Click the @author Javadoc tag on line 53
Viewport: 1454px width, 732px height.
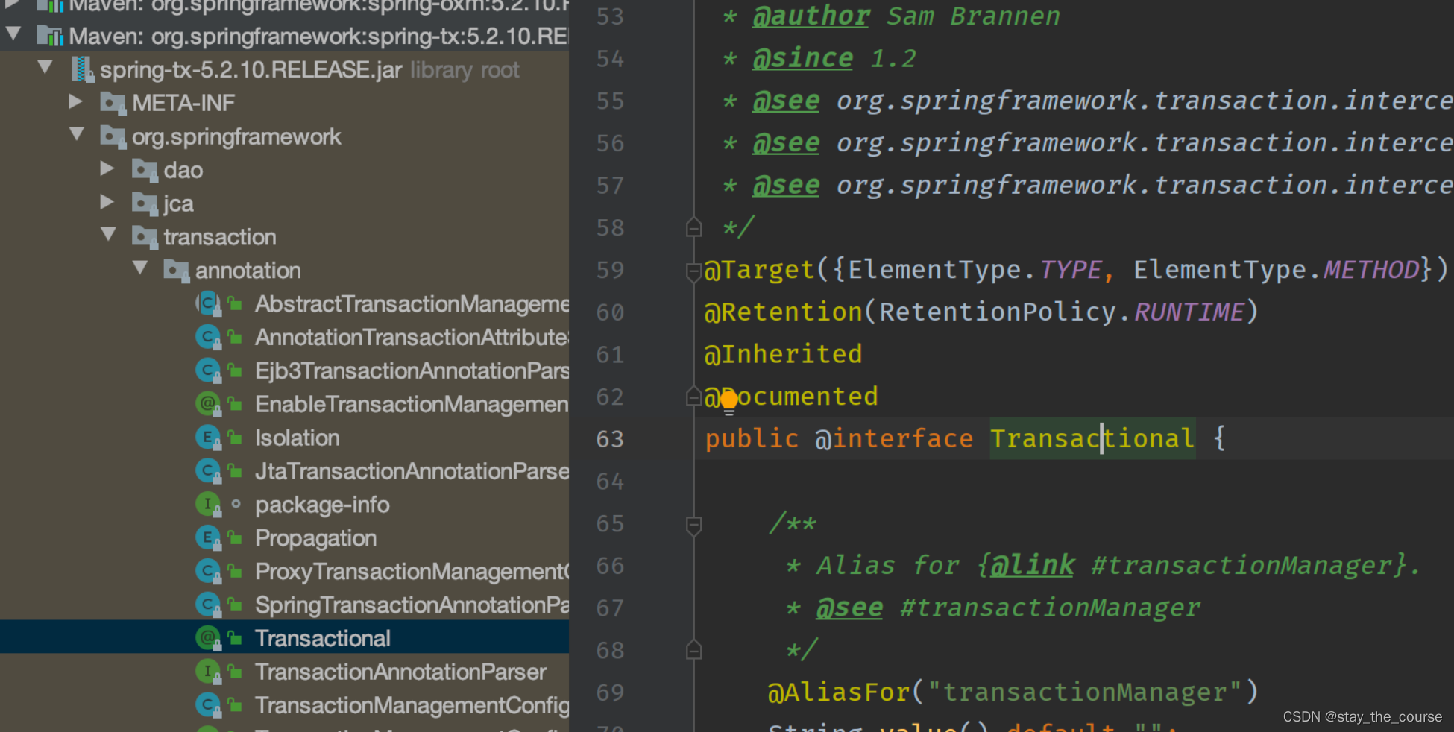[x=811, y=16]
